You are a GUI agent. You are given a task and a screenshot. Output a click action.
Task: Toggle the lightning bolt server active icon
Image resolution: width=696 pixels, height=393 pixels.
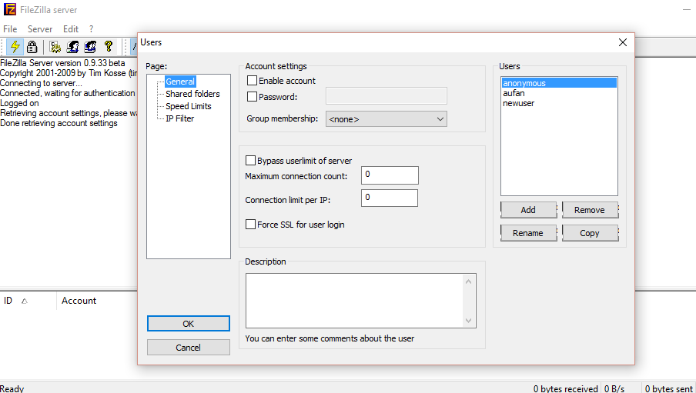[x=15, y=47]
